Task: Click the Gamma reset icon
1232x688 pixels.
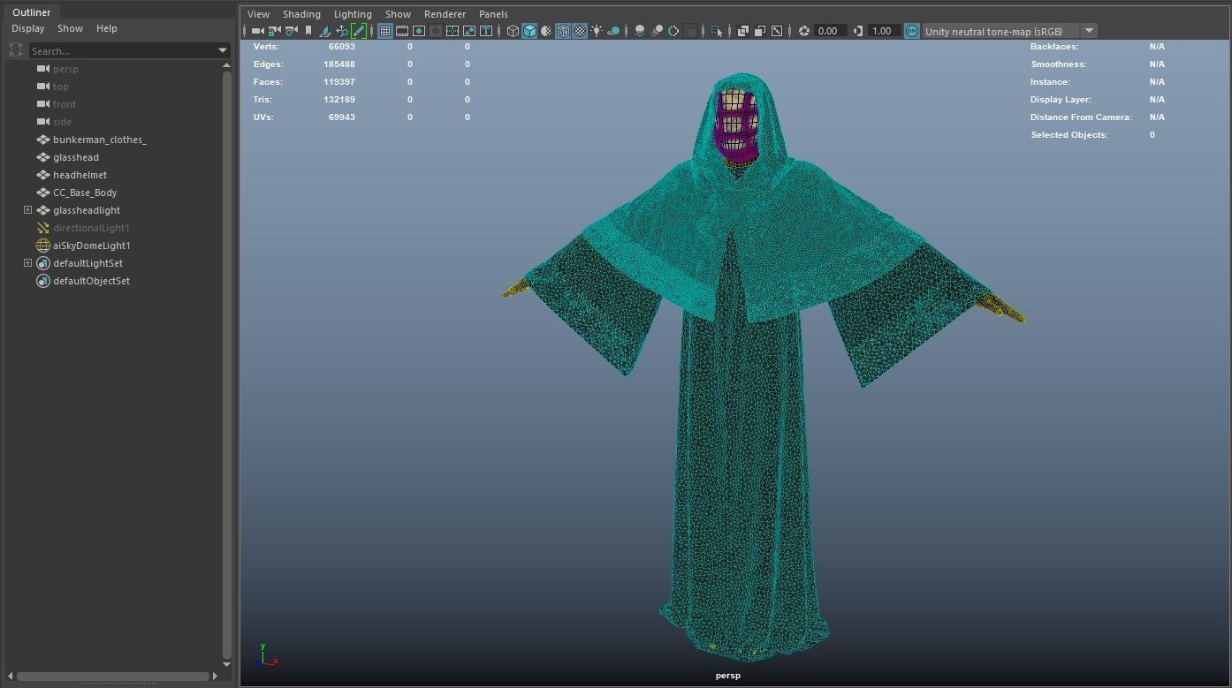Action: point(858,31)
